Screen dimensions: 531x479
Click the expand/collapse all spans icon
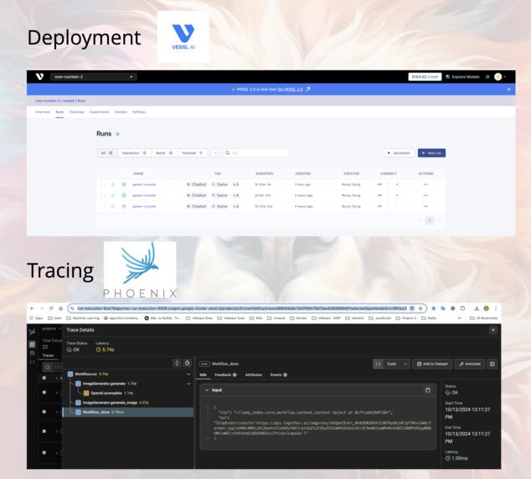pos(177,363)
